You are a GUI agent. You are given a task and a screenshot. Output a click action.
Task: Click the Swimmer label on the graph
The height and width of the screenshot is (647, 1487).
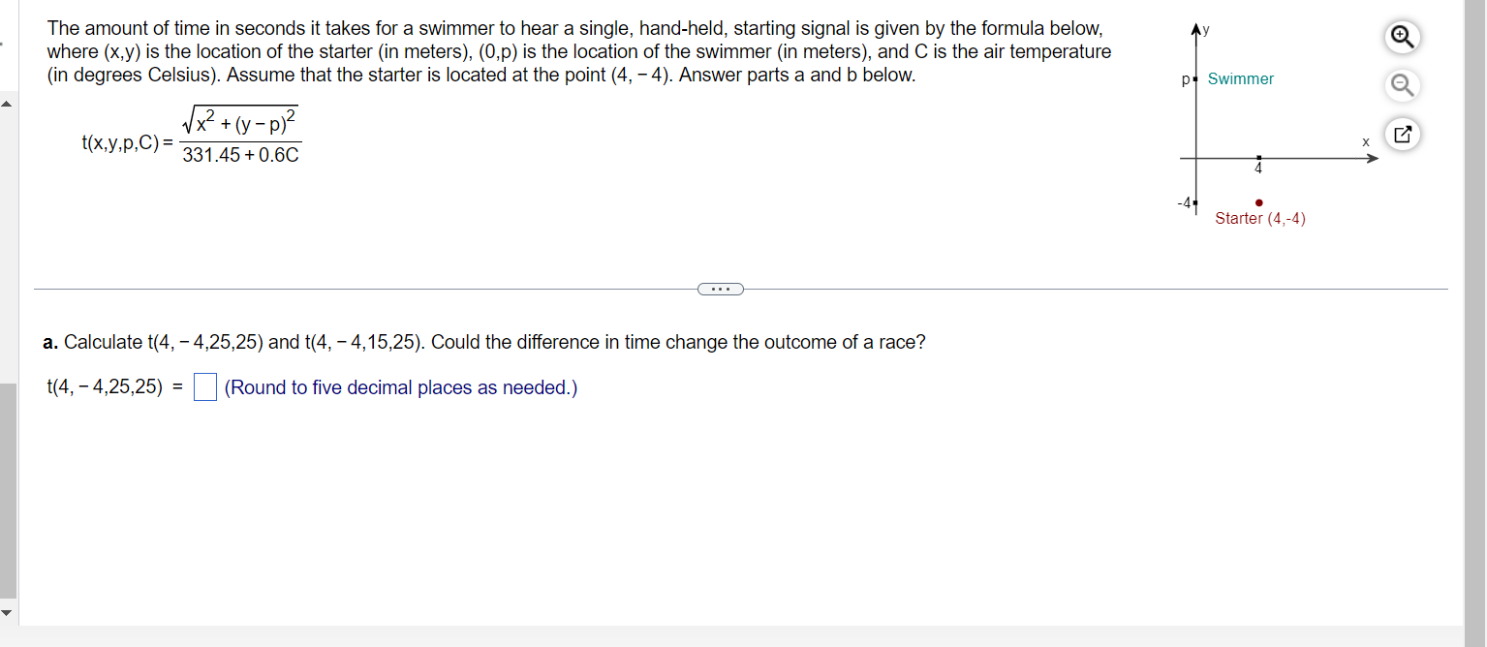coord(1241,78)
